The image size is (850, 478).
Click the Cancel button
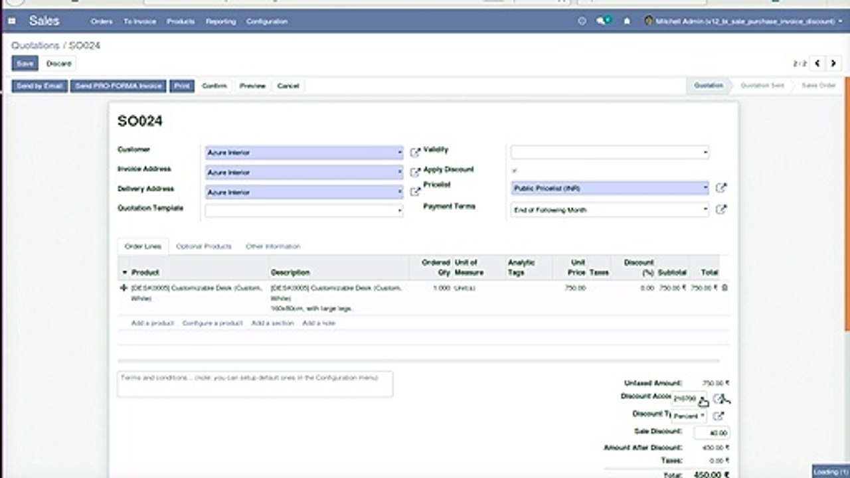[x=288, y=86]
